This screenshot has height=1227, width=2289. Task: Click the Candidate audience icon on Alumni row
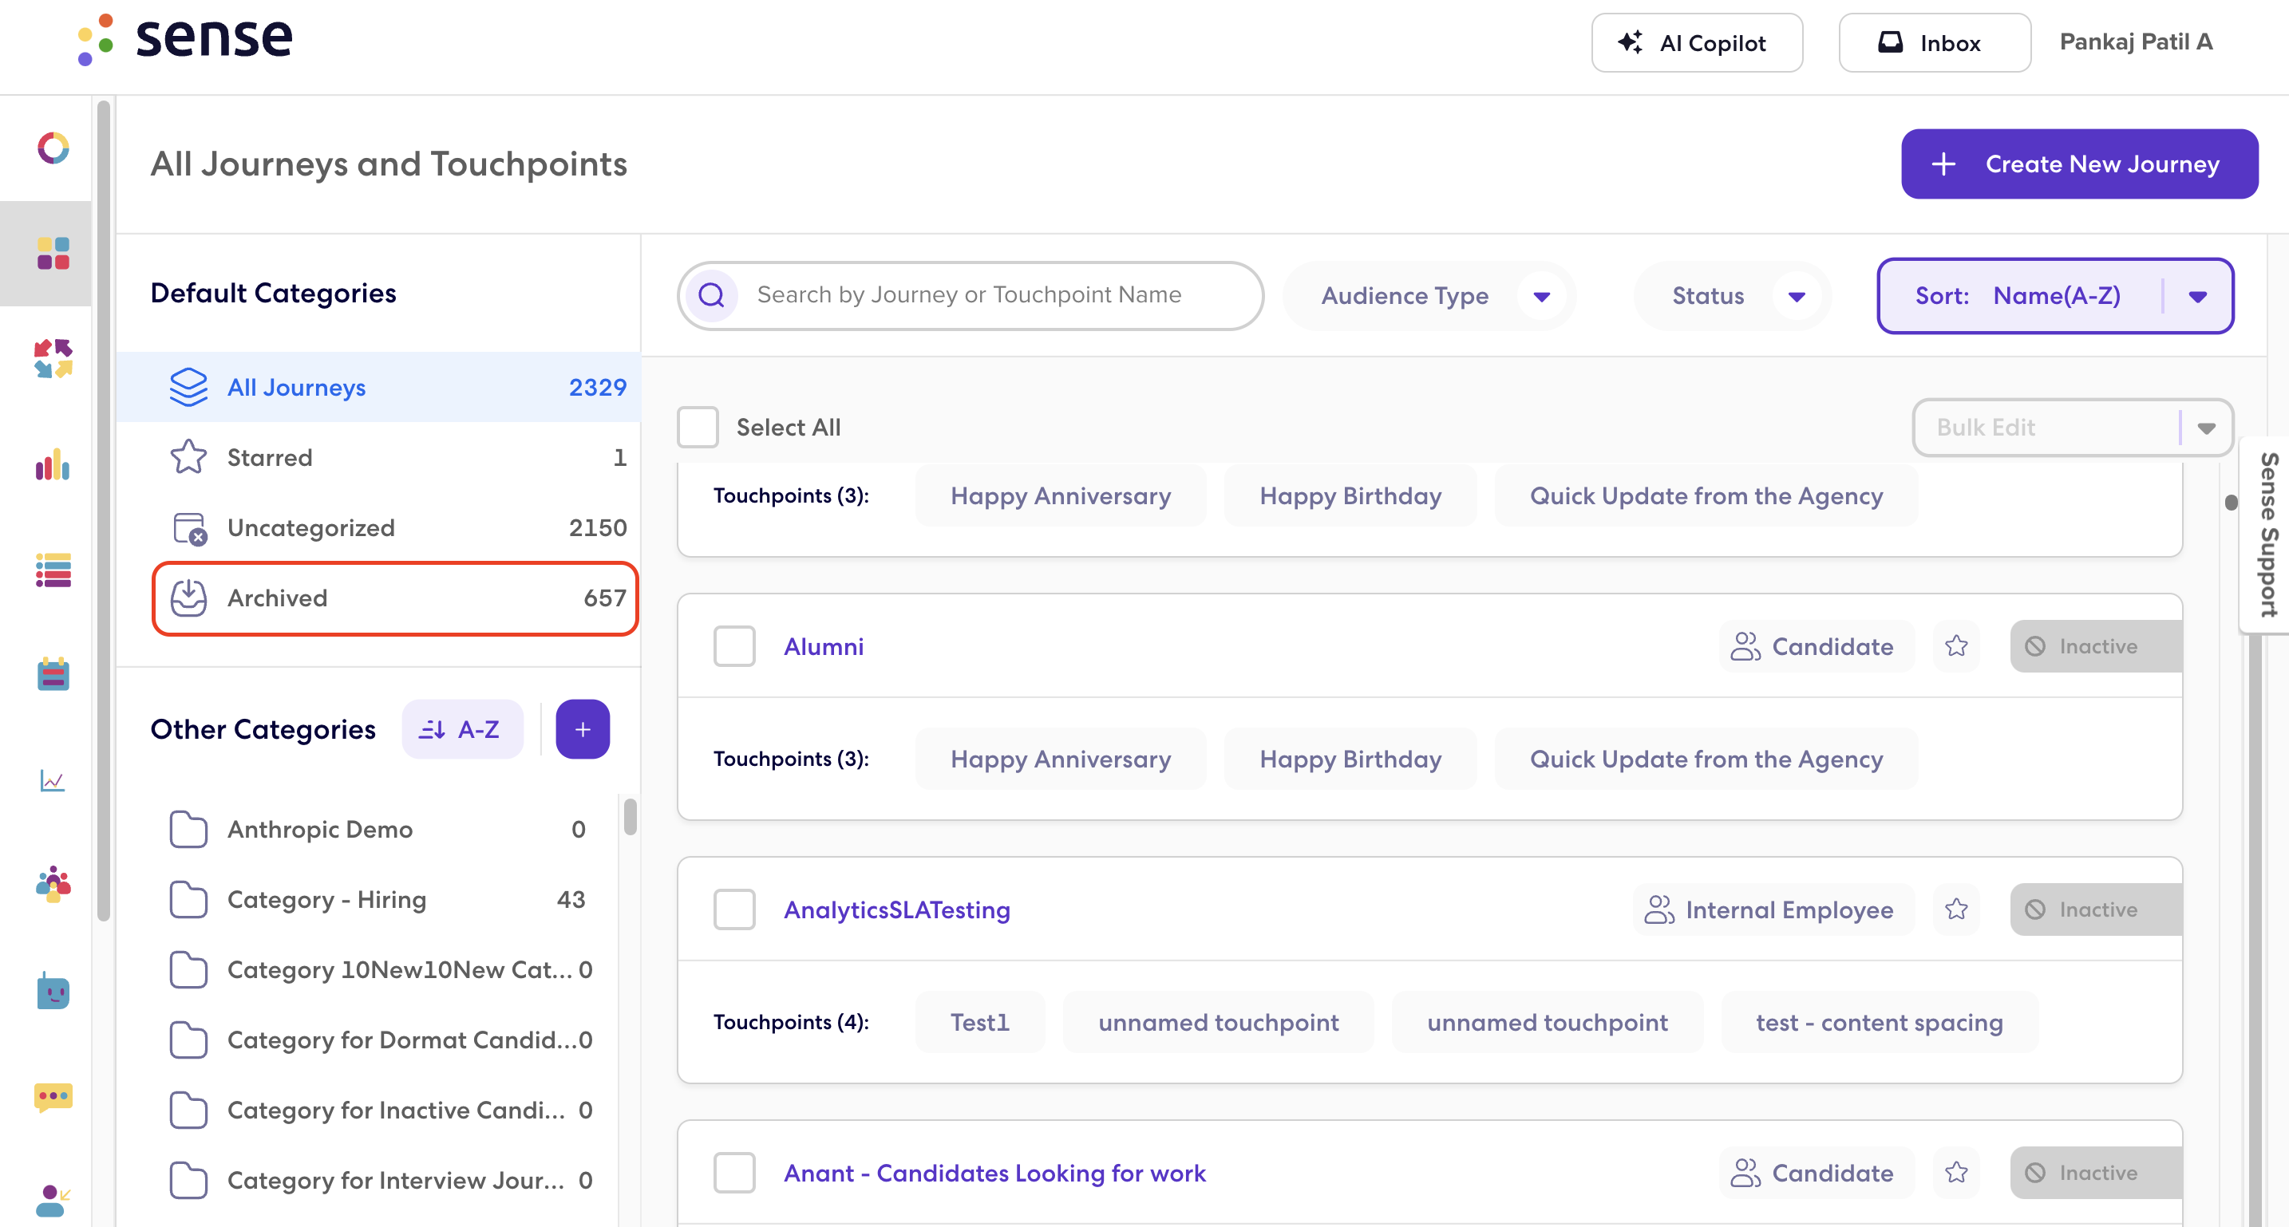pos(1745,646)
